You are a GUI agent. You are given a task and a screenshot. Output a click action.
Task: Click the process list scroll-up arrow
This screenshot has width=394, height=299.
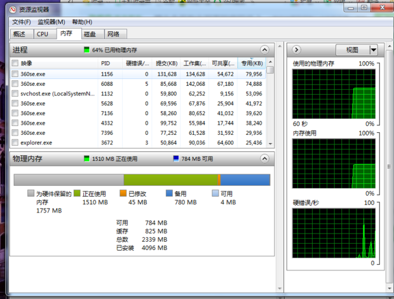(x=270, y=62)
